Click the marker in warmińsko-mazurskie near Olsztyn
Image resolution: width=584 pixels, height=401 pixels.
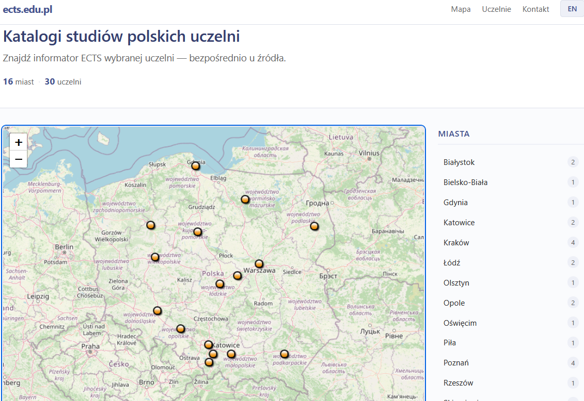point(245,199)
